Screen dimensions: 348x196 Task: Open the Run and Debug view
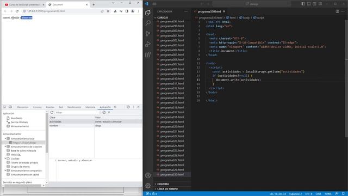(x=148, y=44)
